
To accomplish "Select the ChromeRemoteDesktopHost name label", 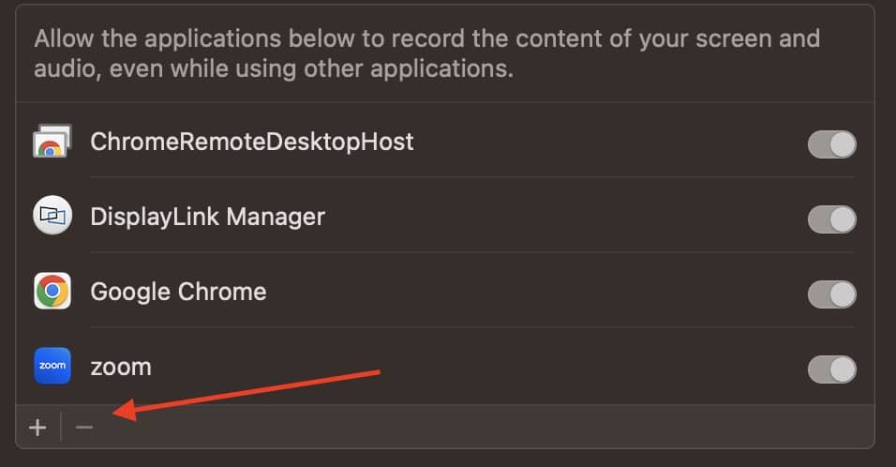I will [251, 143].
